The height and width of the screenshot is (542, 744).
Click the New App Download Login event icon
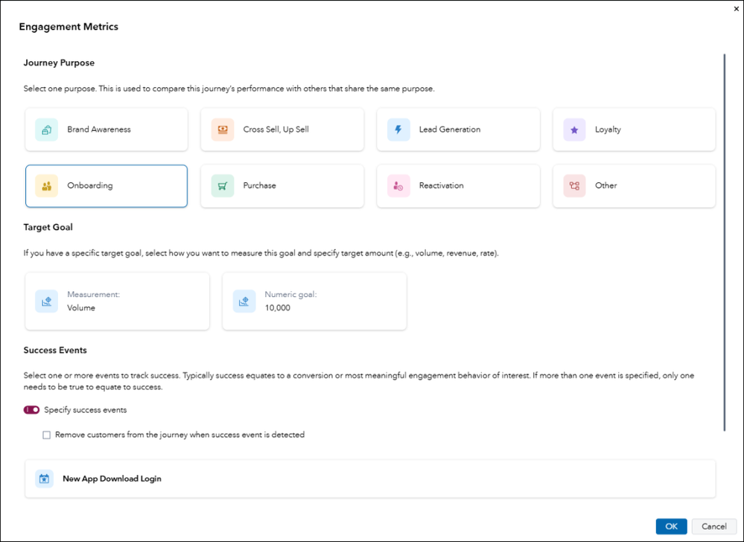click(45, 479)
